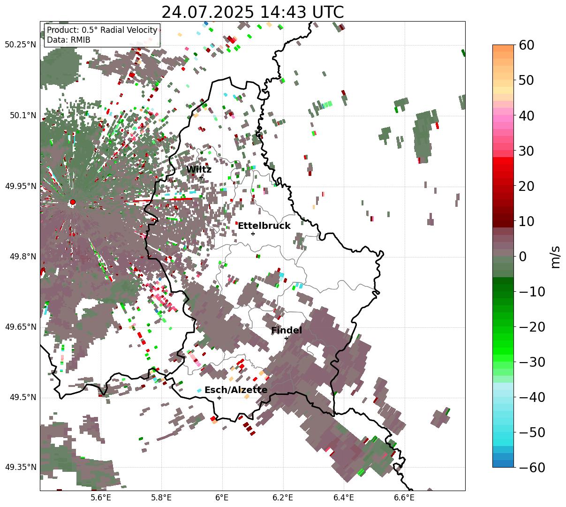Click the Data: RMIB text
Viewport: 566px width, 507px height.
pyautogui.click(x=68, y=40)
